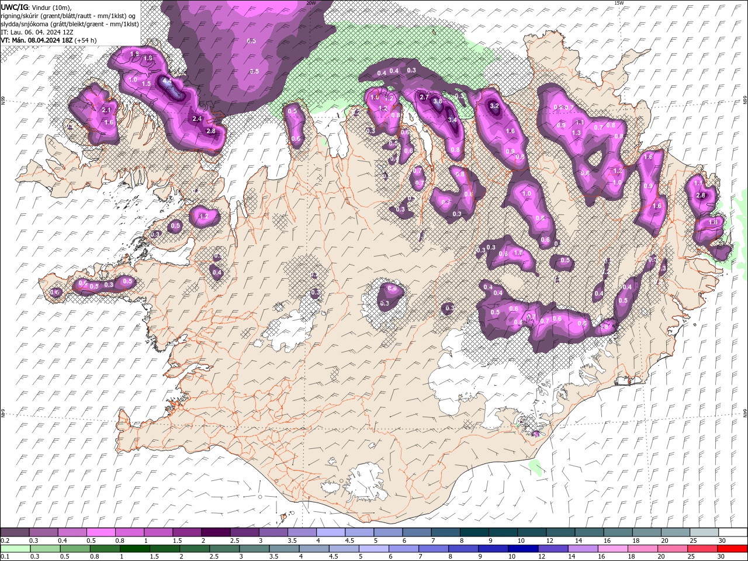
Task: Click the 0.1 label under the lower legend row
Action: 5,556
